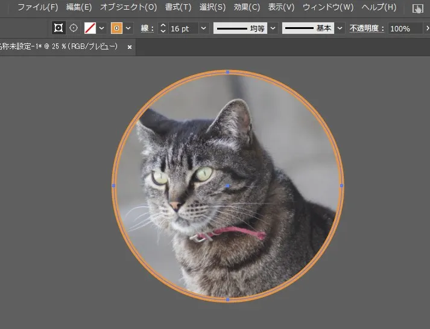Expand the stroke weight dropdown list

[203, 28]
